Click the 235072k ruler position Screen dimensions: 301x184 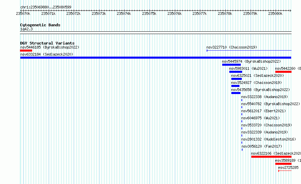coord(73,13)
